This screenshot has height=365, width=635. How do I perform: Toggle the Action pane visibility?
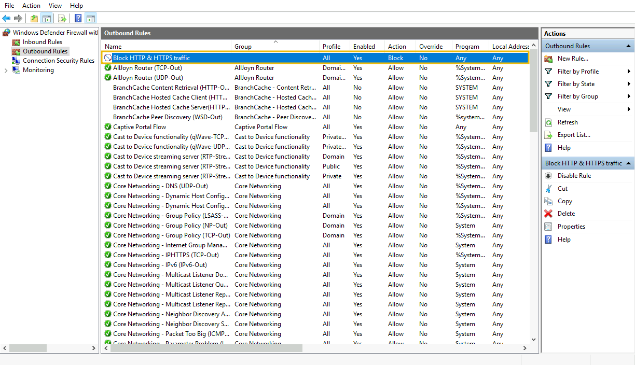(x=91, y=18)
